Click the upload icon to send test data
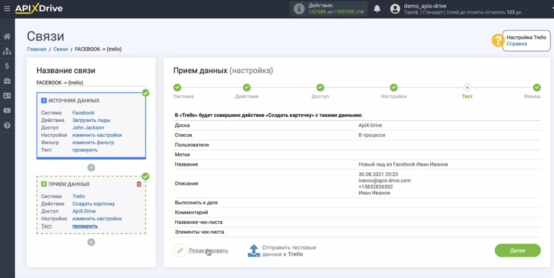Screen dimensions: 554x278 254,251
